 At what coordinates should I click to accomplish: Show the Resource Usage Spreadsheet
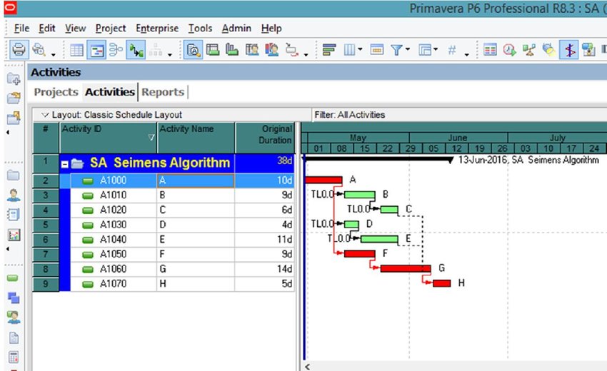click(252, 50)
